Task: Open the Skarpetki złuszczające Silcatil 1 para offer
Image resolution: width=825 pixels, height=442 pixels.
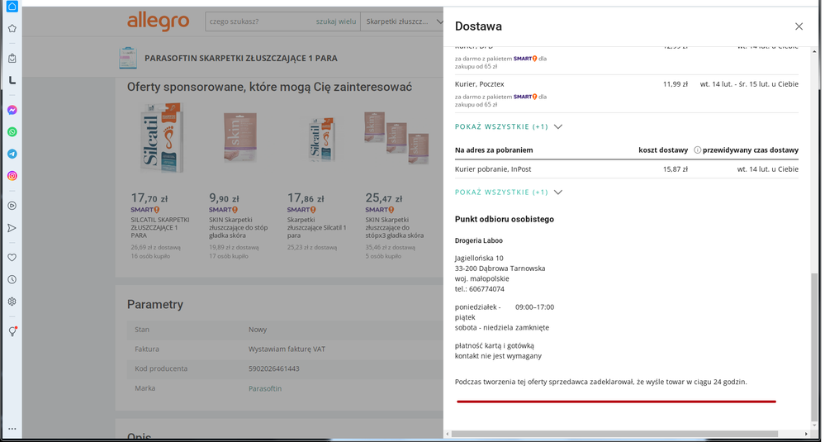Action: point(317,227)
